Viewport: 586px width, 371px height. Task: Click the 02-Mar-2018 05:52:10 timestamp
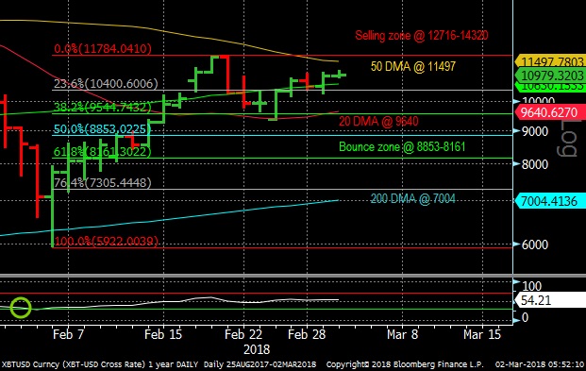click(x=539, y=364)
